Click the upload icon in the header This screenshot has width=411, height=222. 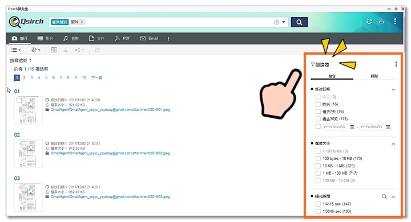click(x=381, y=21)
